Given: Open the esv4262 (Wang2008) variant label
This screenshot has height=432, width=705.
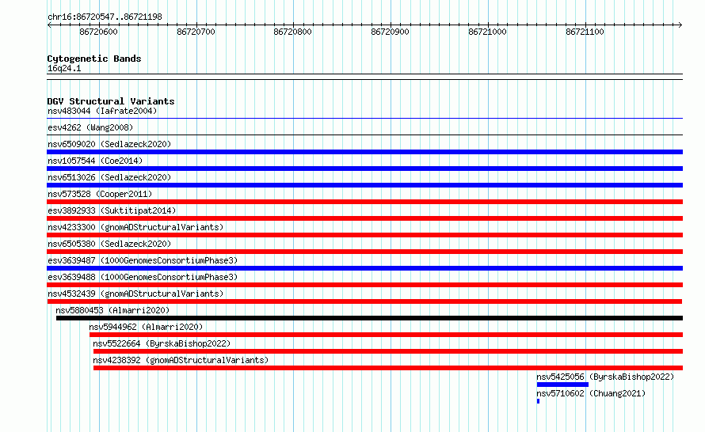Looking at the screenshot, I should point(90,127).
